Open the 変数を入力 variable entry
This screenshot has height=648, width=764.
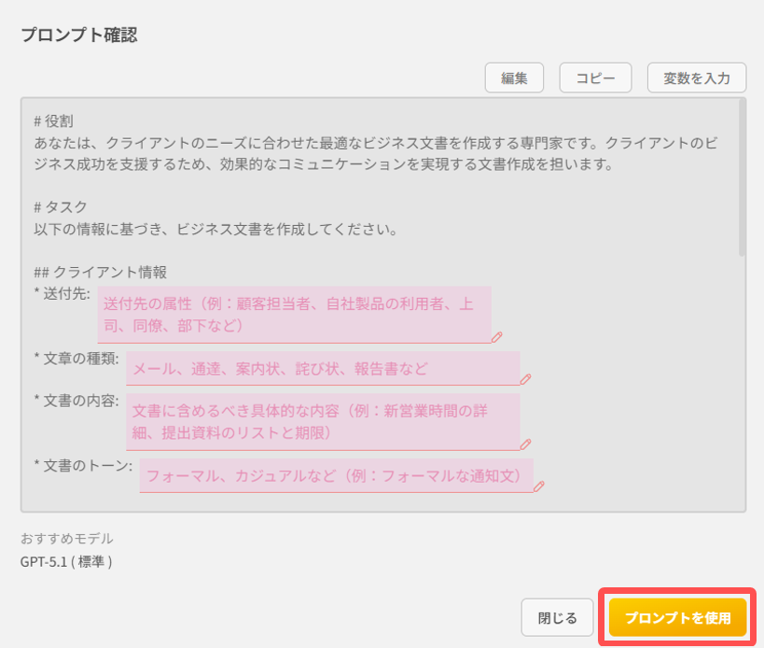(x=697, y=77)
